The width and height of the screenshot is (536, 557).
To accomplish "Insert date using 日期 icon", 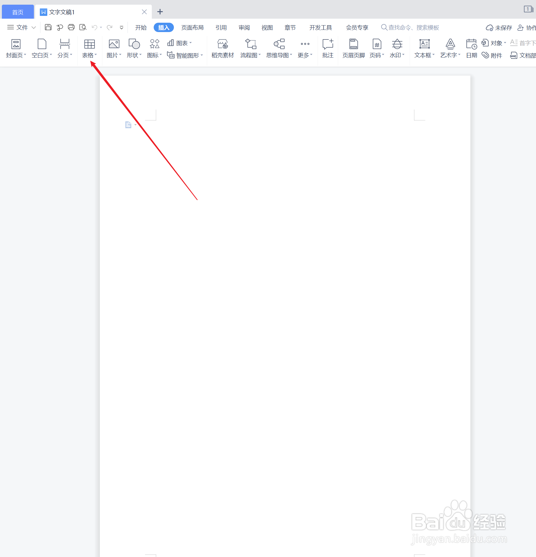I will 471,48.
